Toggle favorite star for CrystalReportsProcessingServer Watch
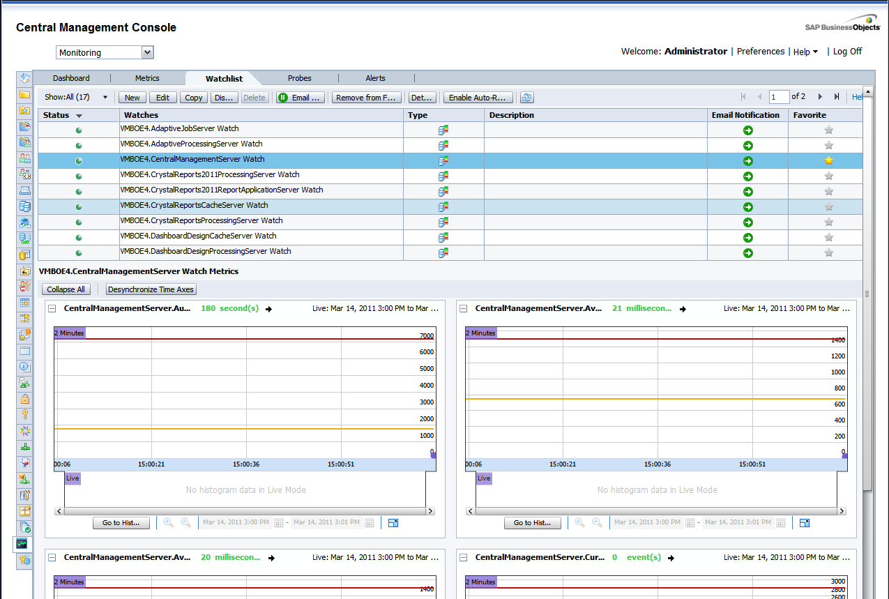Screen dimensions: 889x599 [x=829, y=222]
